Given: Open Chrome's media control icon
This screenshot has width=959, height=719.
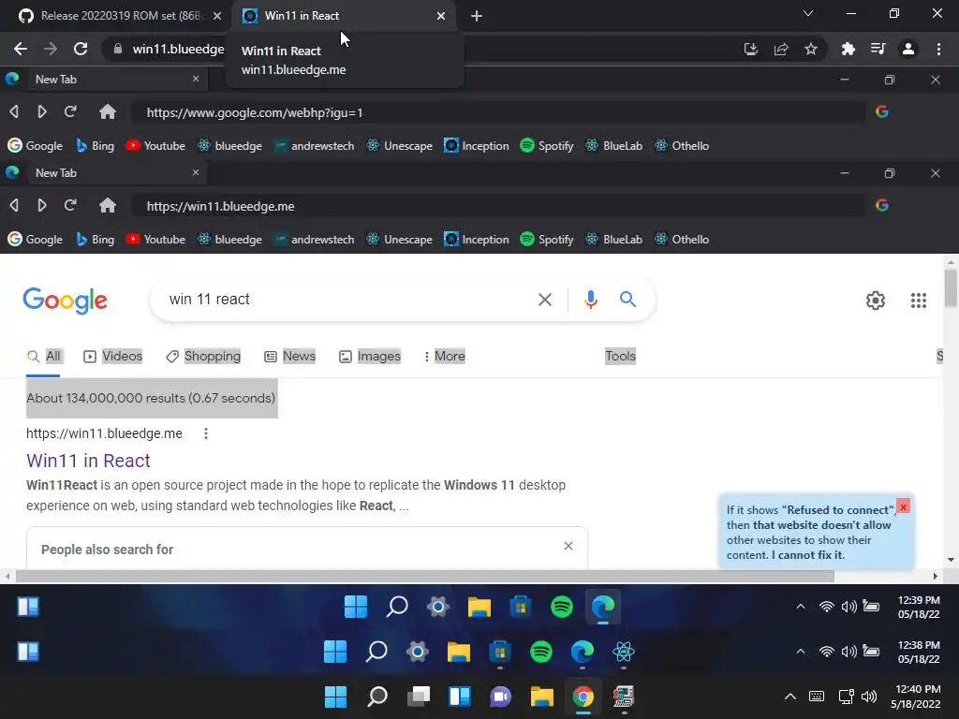Looking at the screenshot, I should coord(878,49).
